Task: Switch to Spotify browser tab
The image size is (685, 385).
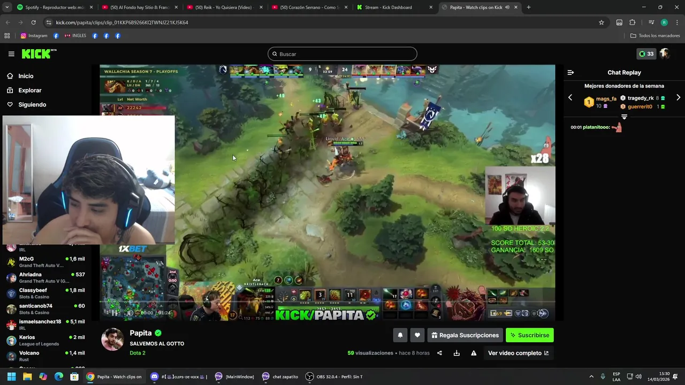Action: point(54,7)
